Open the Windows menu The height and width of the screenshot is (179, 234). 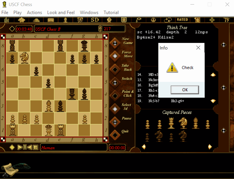point(89,12)
